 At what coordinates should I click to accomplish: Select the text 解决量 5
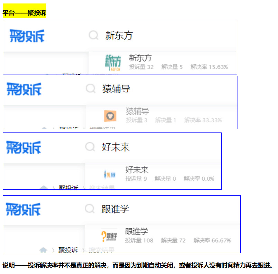pyautogui.click(x=172, y=67)
